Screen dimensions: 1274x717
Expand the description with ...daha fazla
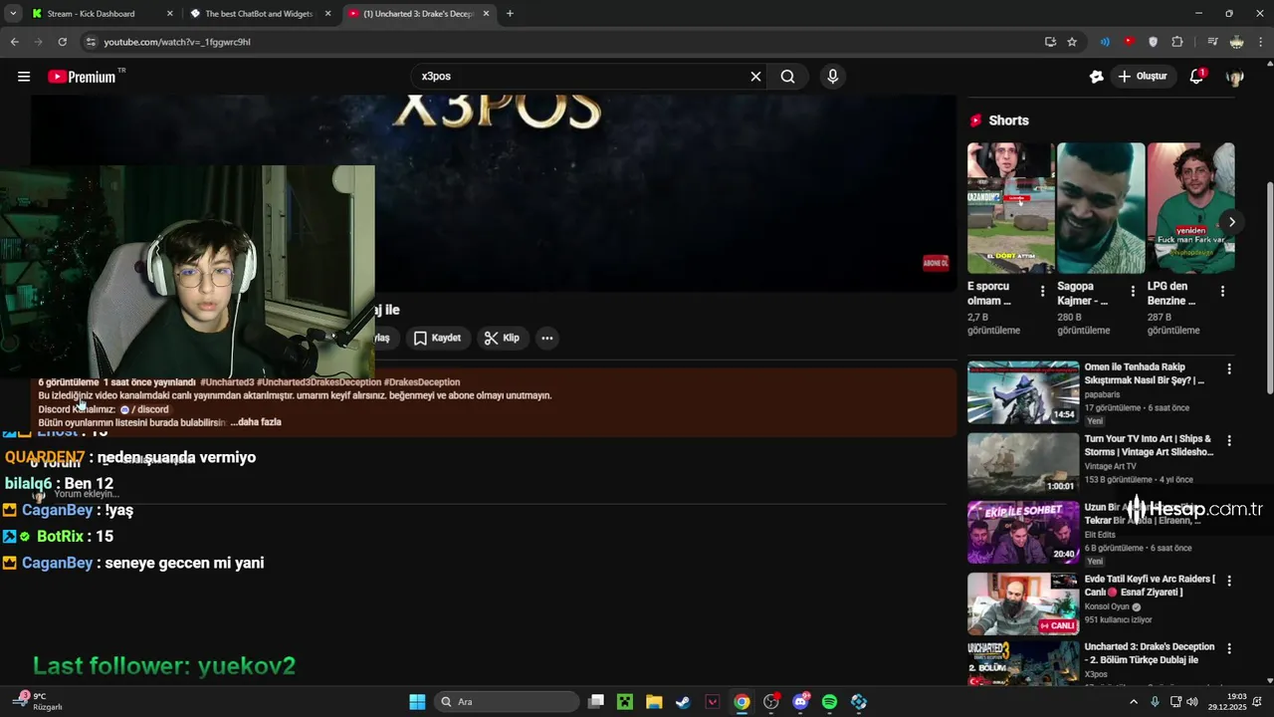coord(256,422)
